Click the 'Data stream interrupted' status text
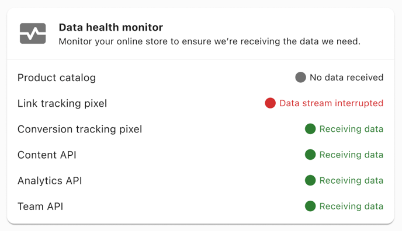 pos(331,103)
